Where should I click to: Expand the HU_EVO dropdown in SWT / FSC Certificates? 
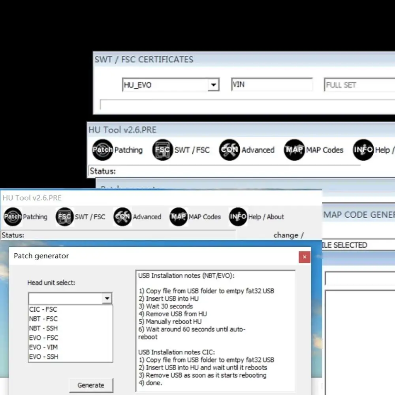click(x=213, y=85)
